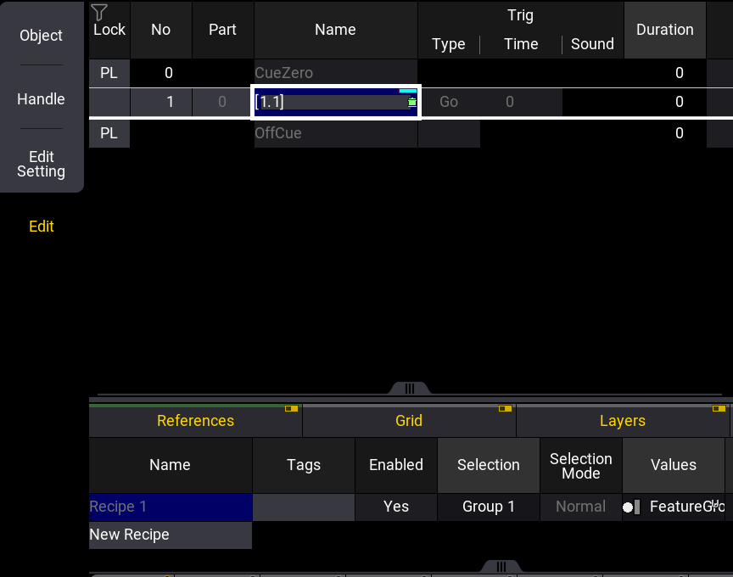
Task: Click the green lock icon in cue 1 Name cell
Action: pyautogui.click(x=412, y=102)
